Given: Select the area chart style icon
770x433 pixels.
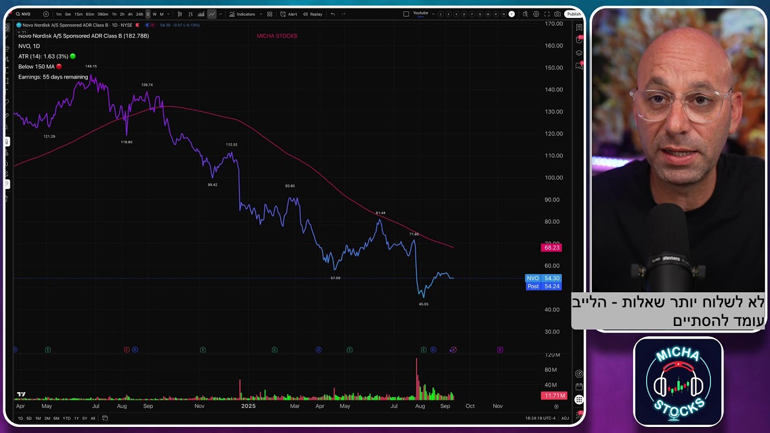Looking at the screenshot, I should coord(202,14).
